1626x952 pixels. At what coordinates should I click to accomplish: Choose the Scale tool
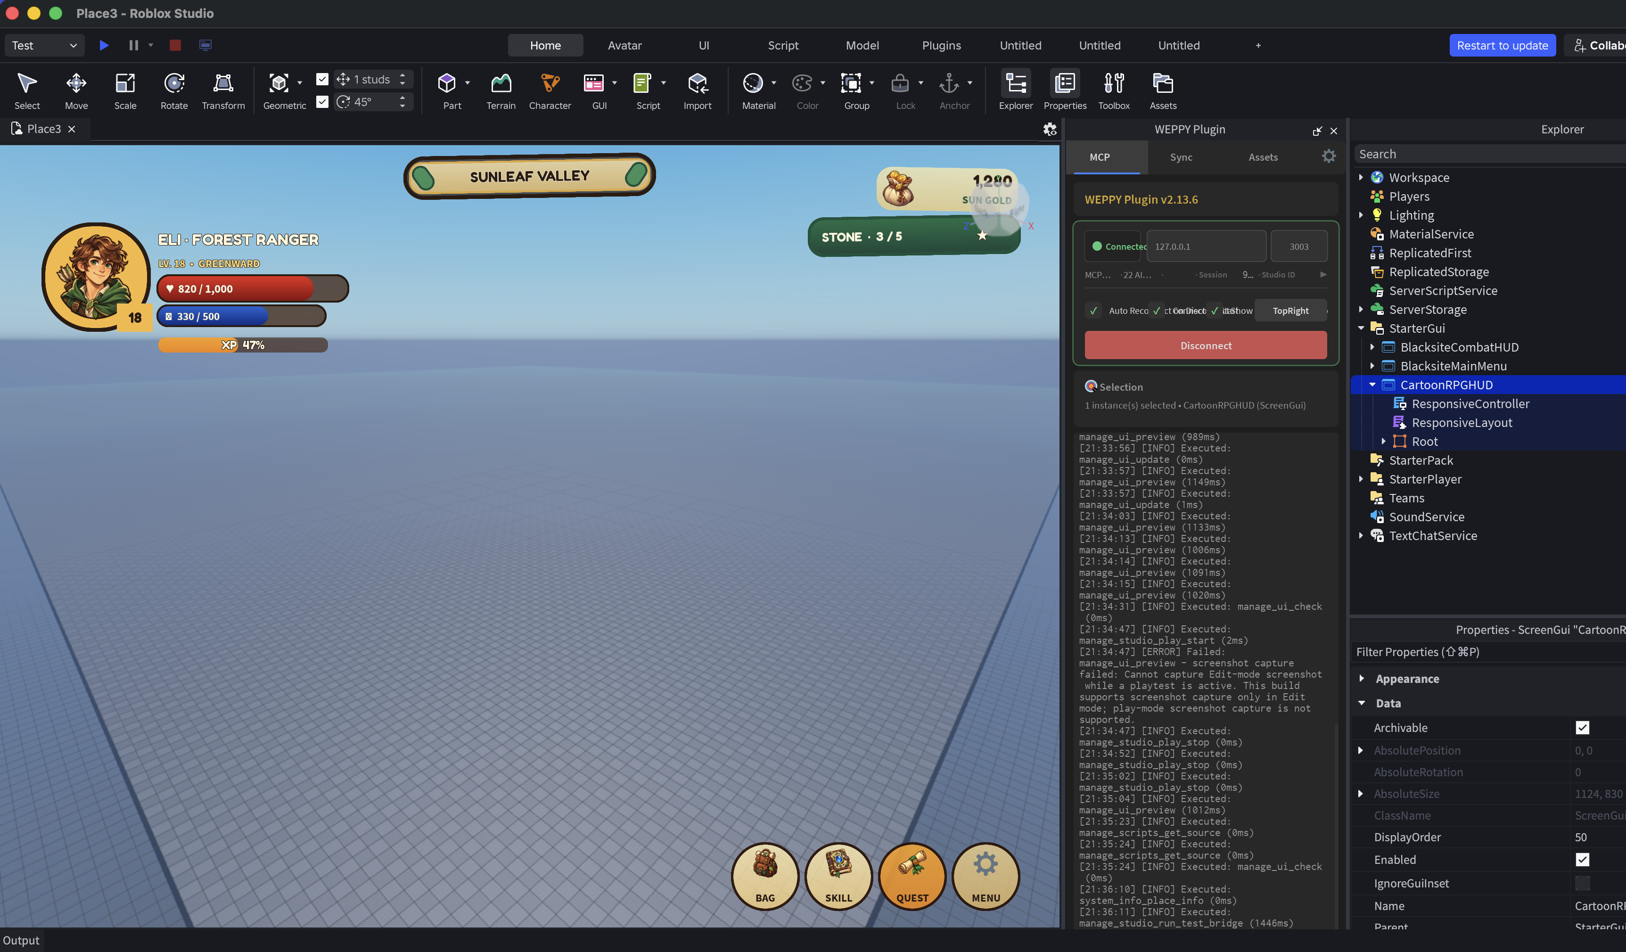coord(125,90)
